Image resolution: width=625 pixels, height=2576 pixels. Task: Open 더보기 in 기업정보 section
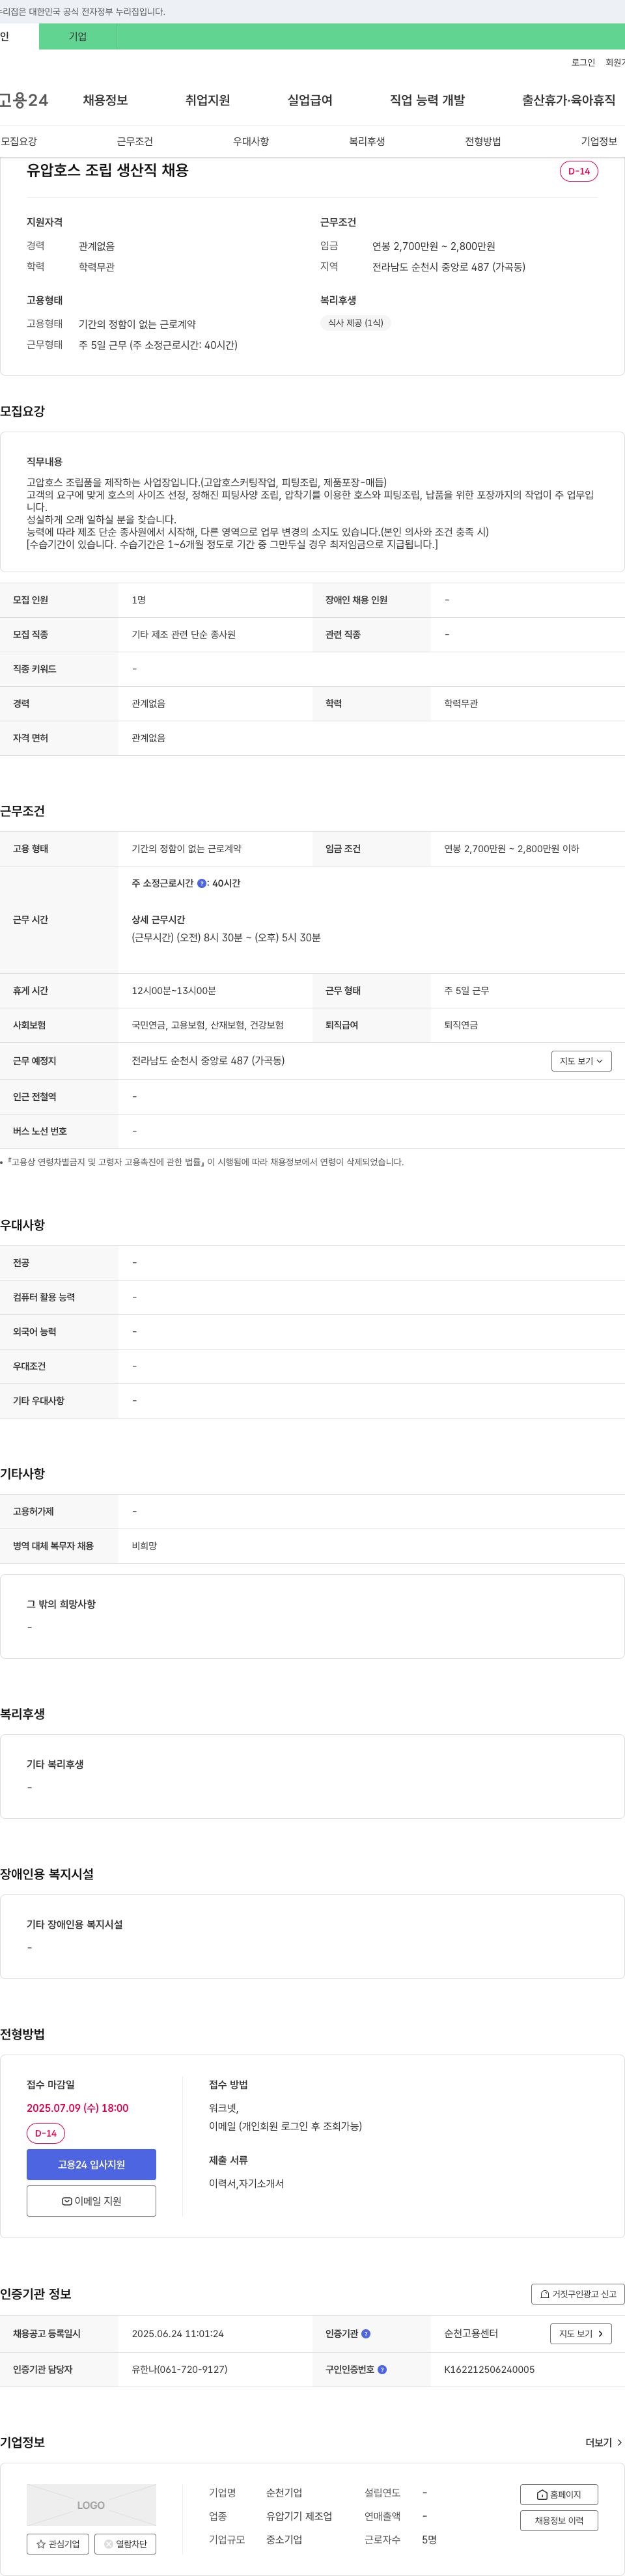point(604,2442)
